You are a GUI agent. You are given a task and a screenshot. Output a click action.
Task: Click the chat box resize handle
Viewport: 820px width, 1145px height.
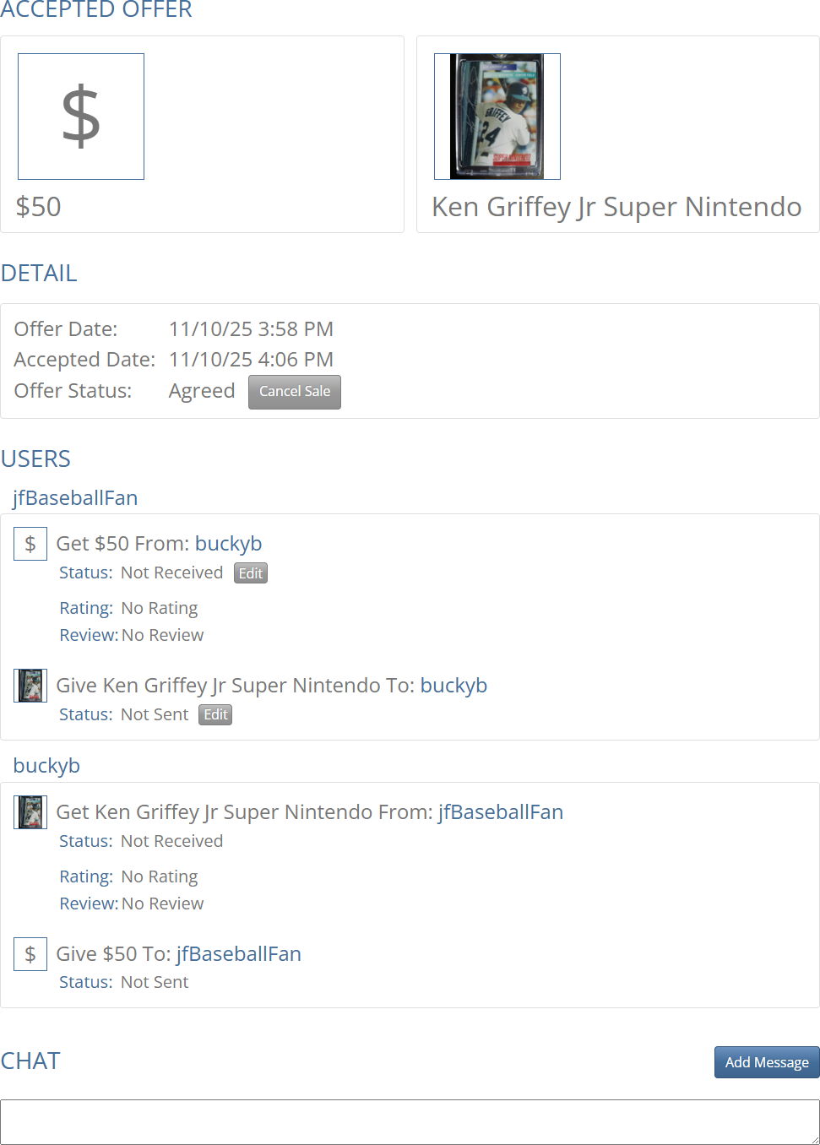(814, 1139)
